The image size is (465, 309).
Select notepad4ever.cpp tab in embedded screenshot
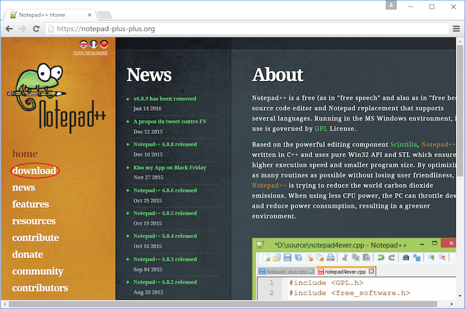[345, 271]
